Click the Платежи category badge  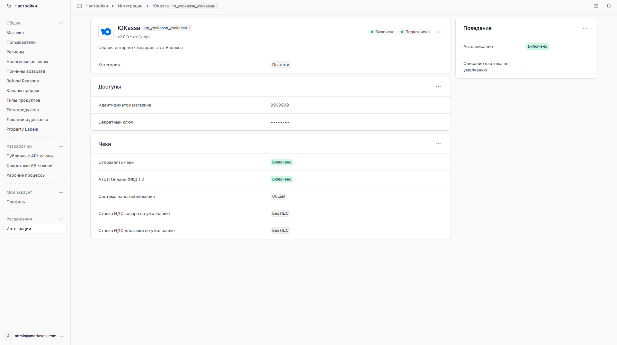click(281, 65)
